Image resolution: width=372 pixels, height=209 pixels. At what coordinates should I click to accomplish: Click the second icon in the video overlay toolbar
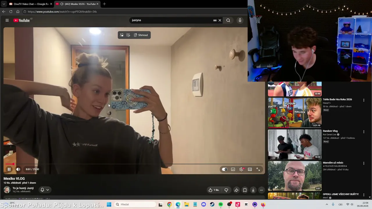pos(128,35)
